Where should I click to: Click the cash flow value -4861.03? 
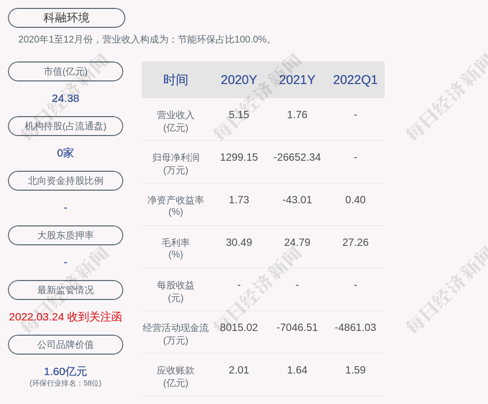tap(355, 327)
